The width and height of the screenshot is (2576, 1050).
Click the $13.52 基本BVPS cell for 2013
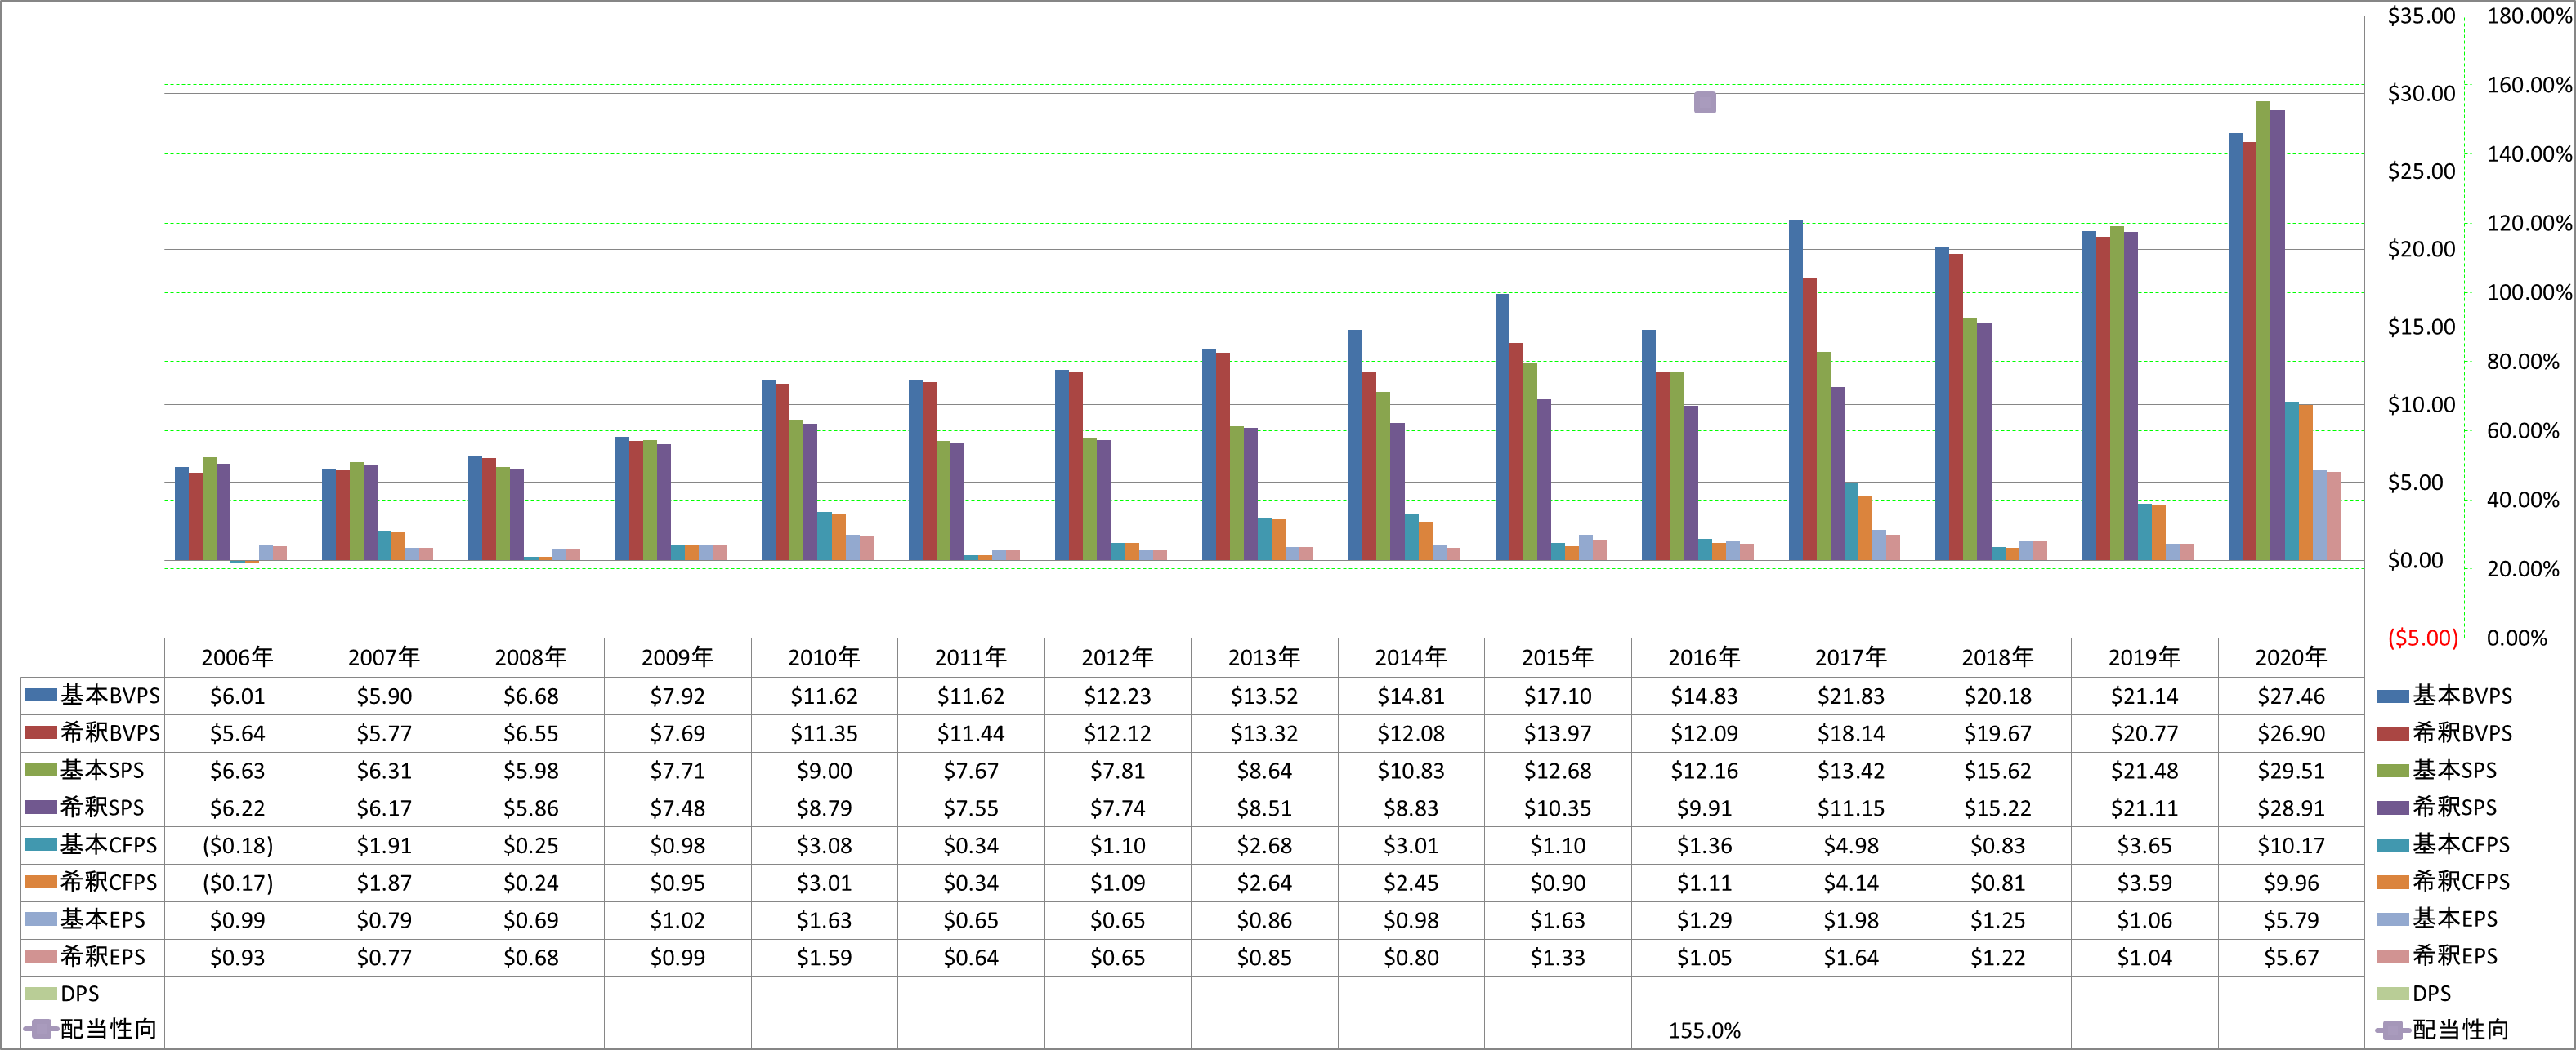(x=1264, y=696)
